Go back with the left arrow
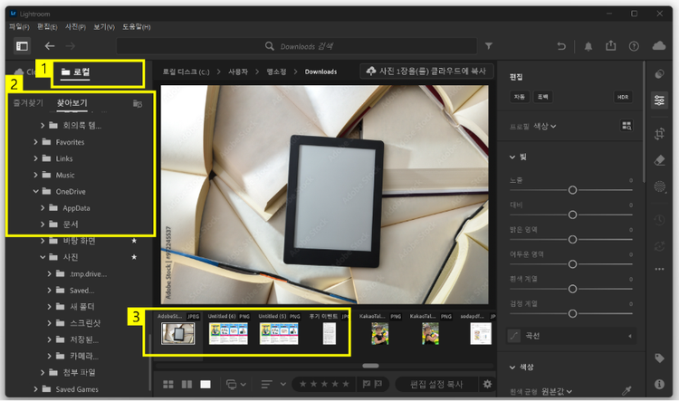The width and height of the screenshot is (679, 401). pyautogui.click(x=50, y=46)
